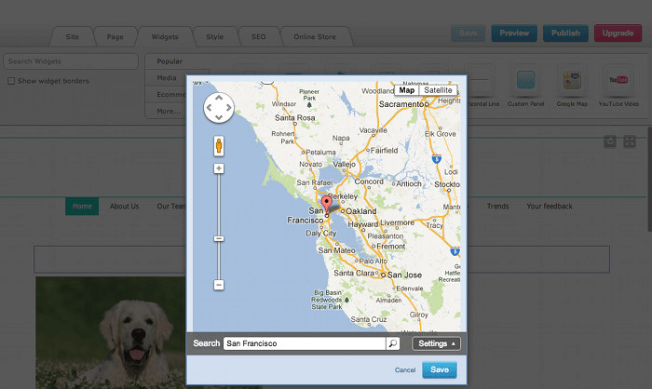Pan the map up with the navigation arrow
Screen dimensions: 652x389
click(219, 98)
